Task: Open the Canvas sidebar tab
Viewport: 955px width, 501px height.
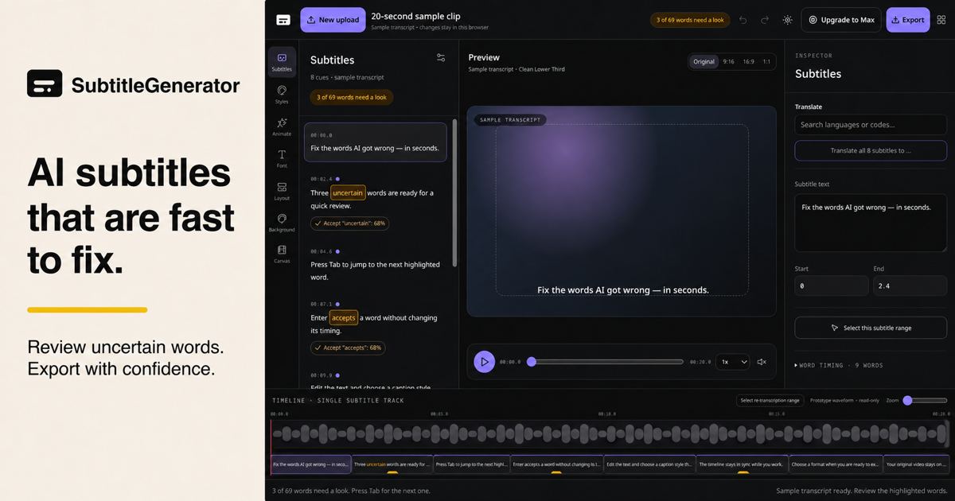Action: click(x=282, y=254)
